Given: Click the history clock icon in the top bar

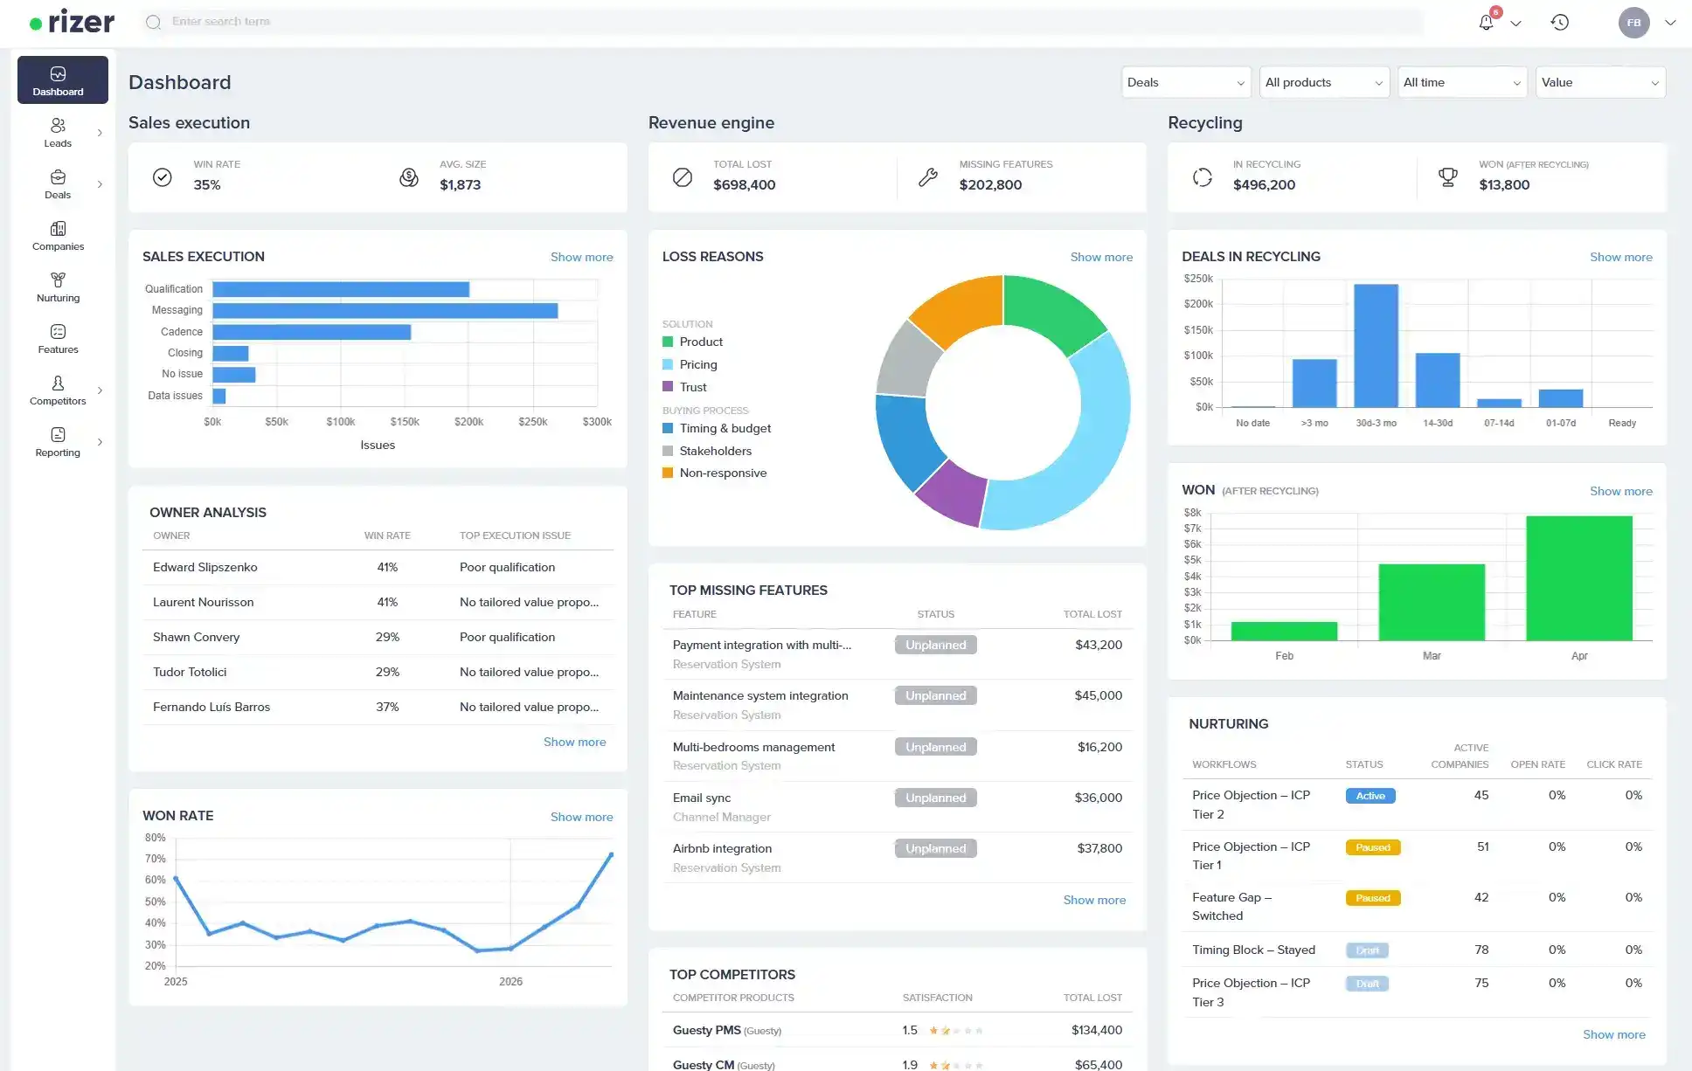Looking at the screenshot, I should tap(1561, 22).
